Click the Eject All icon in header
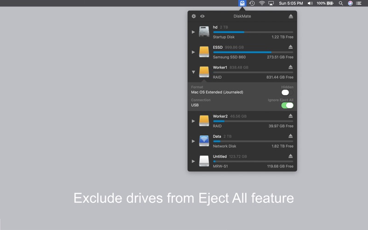This screenshot has height=230, width=368. (291, 16)
